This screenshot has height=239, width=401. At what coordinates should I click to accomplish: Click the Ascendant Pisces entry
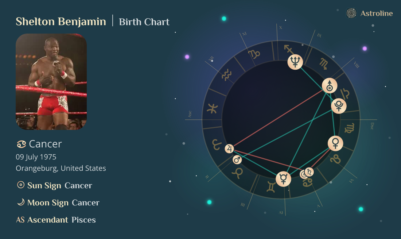coord(56,220)
